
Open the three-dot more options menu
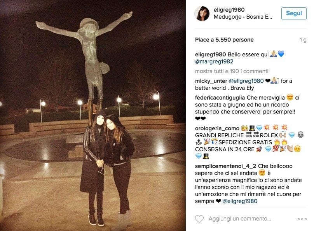(302, 219)
